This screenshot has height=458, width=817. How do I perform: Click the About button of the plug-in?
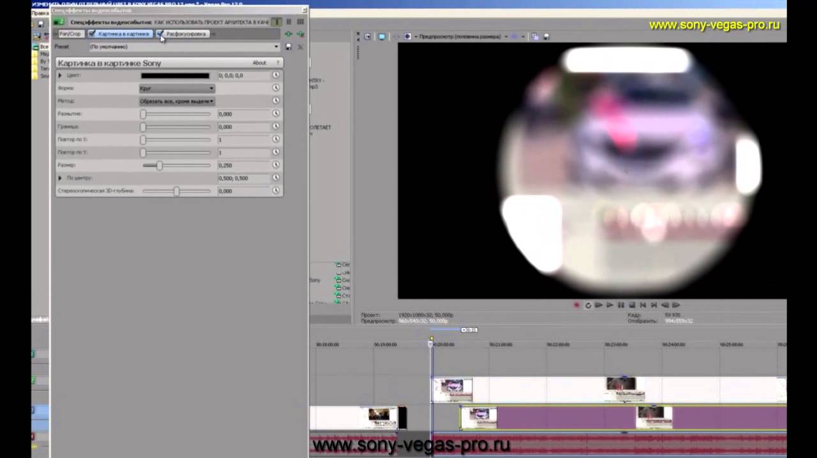tap(259, 63)
